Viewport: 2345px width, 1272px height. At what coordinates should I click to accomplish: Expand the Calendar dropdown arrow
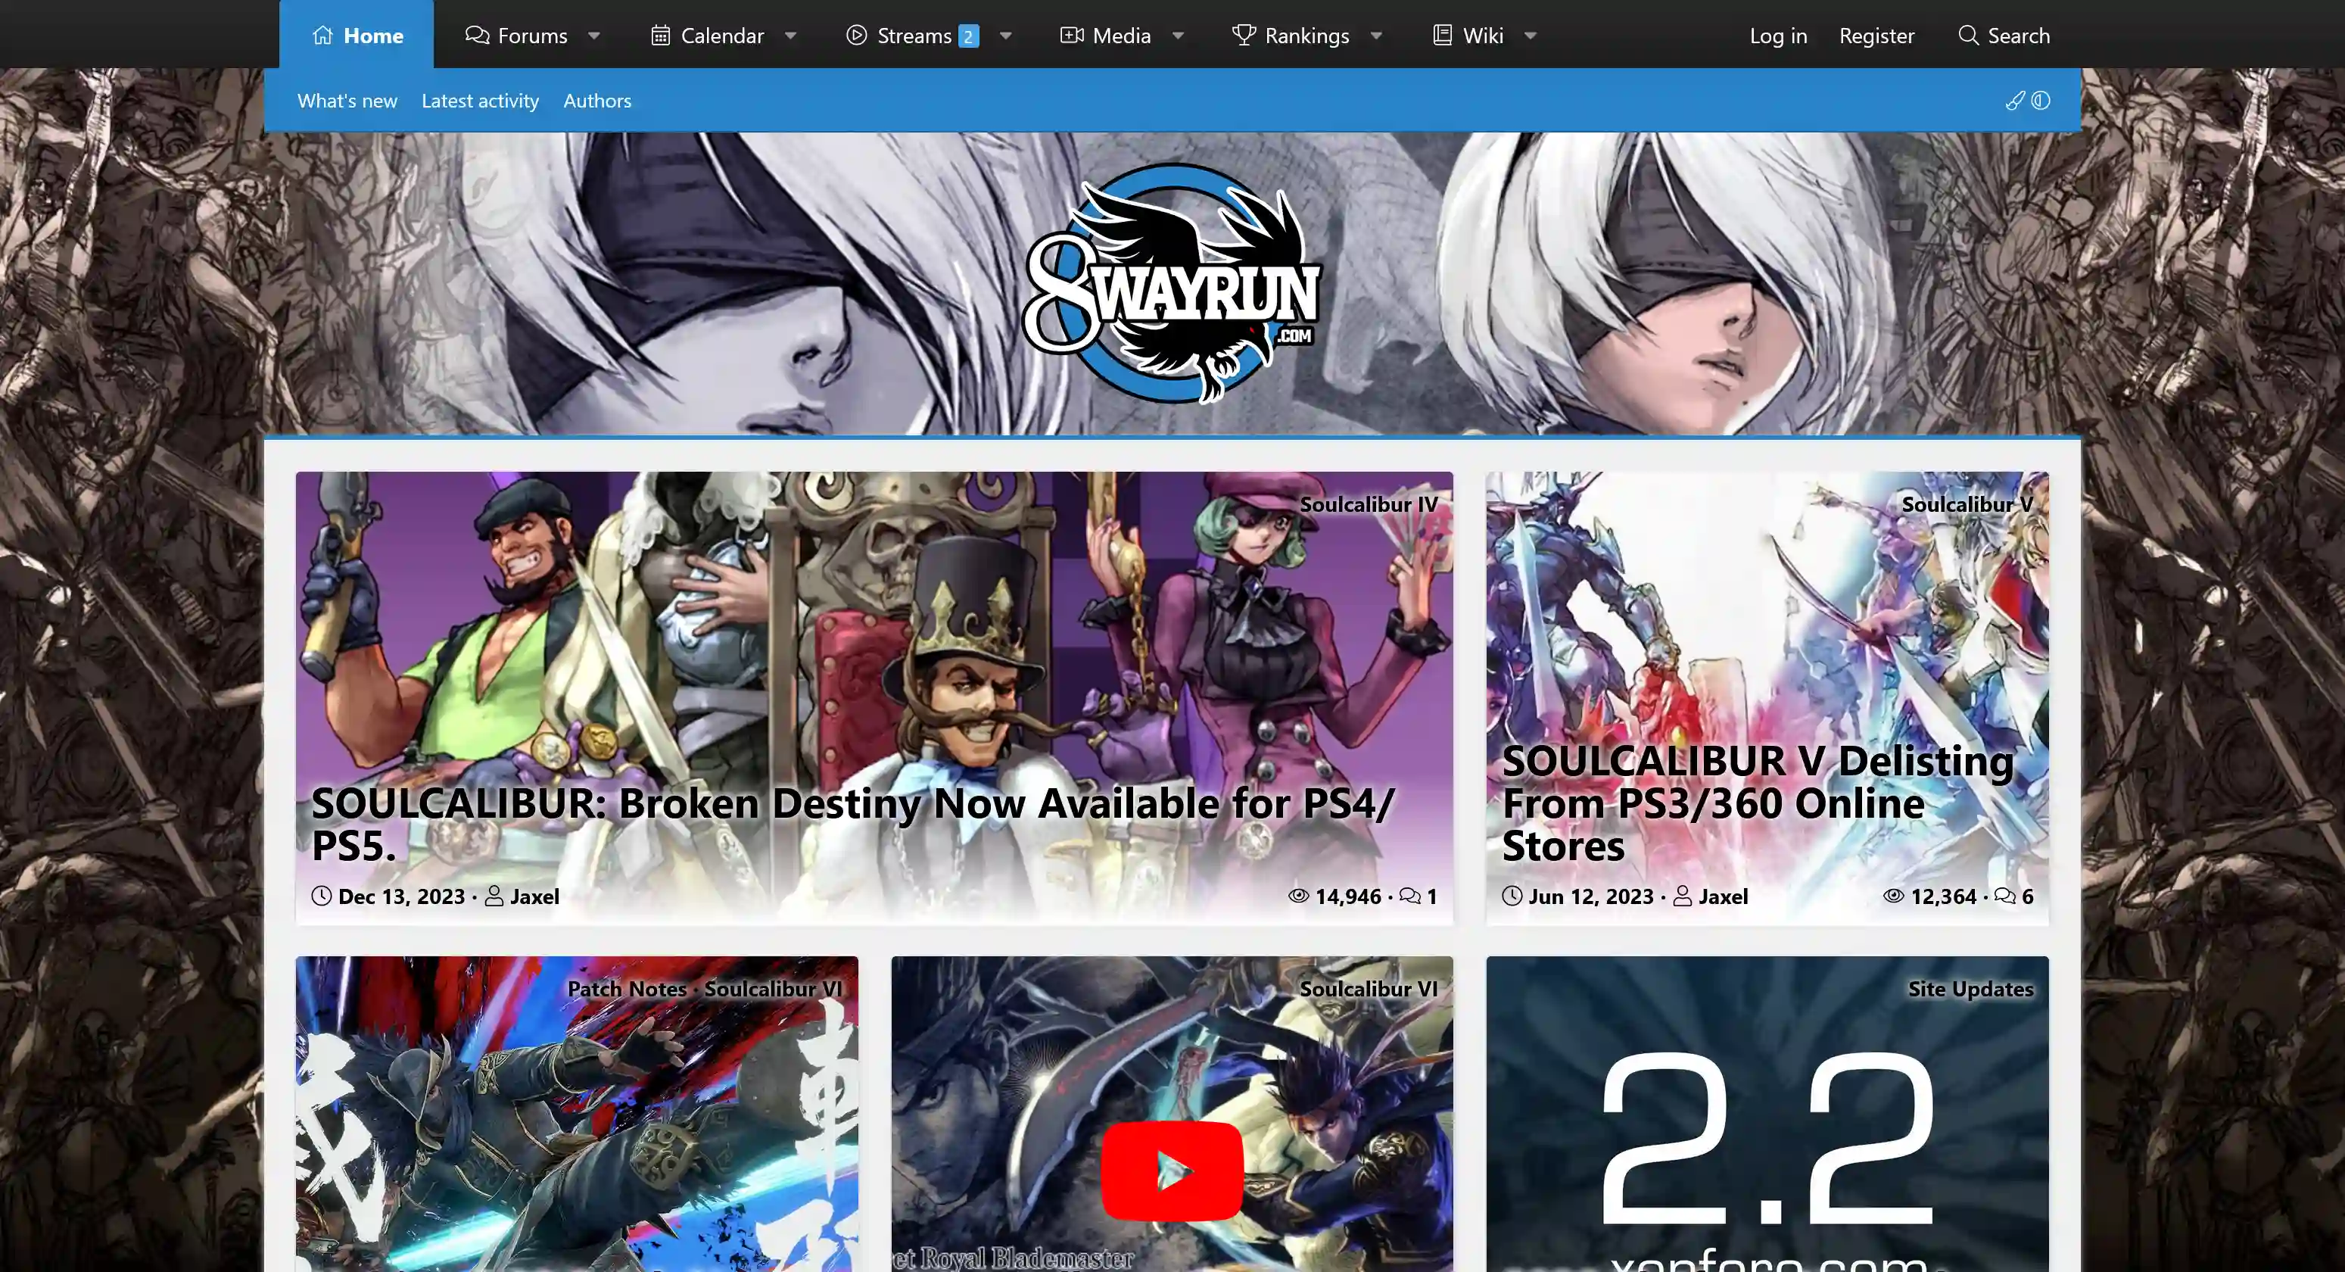coord(790,36)
